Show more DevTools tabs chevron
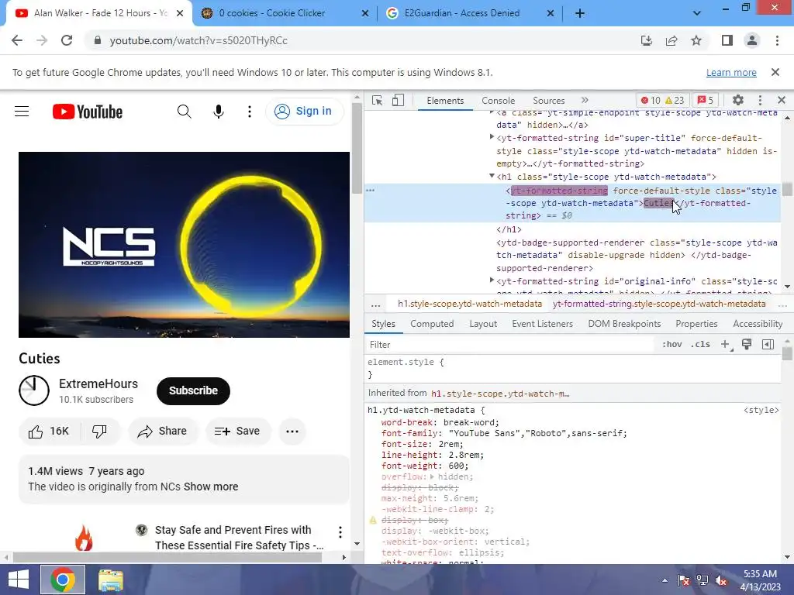This screenshot has width=794, height=595. click(585, 100)
